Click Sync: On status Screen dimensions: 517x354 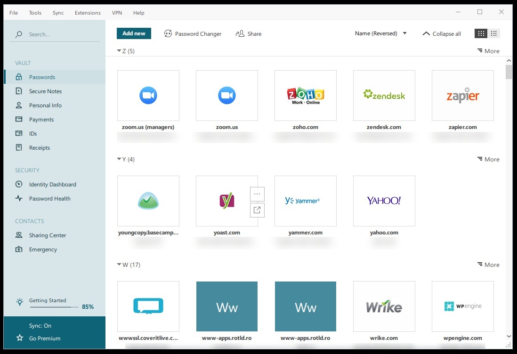tap(40, 326)
